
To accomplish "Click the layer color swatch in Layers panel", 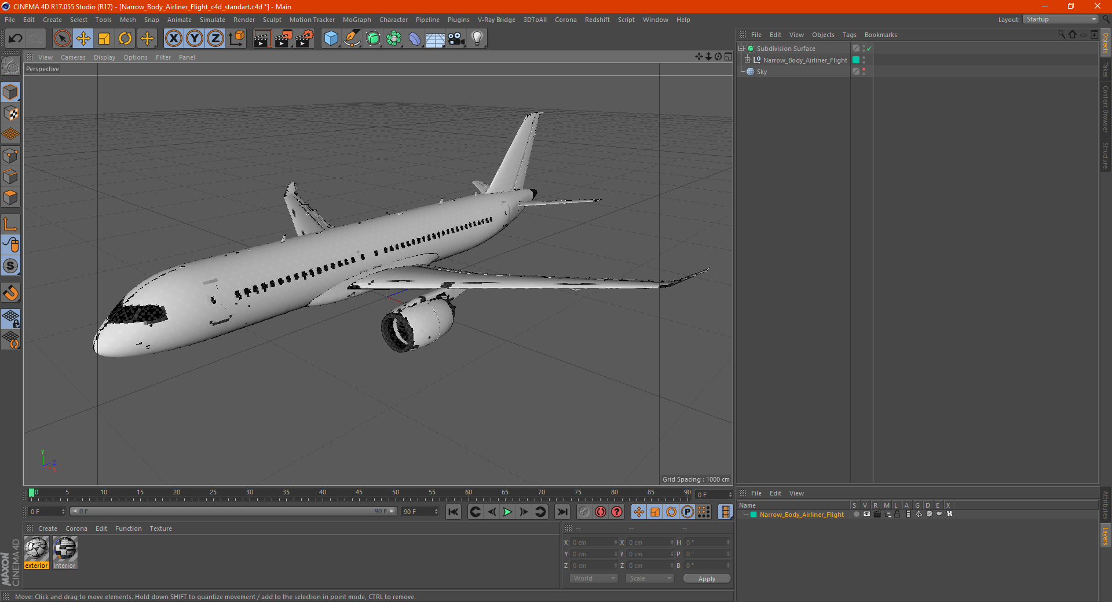I will click(753, 514).
